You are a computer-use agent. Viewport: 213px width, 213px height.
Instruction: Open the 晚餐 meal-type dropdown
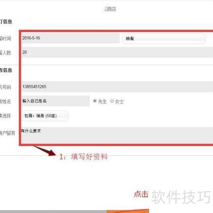[x=164, y=39]
